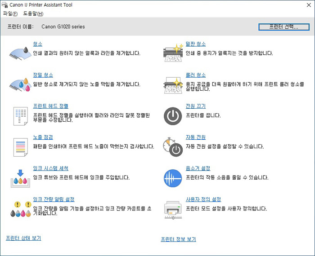
Task: Open the 정밀 청소 link
Action: click(43, 75)
